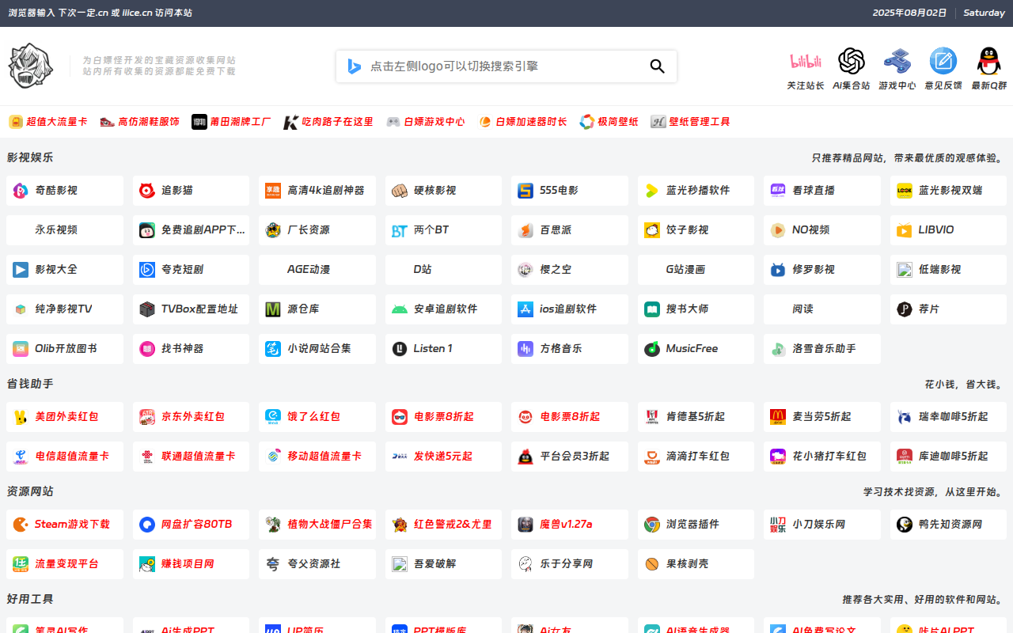This screenshot has width=1013, height=633.
Task: Open the 果核剥壳 link
Action: pos(696,564)
